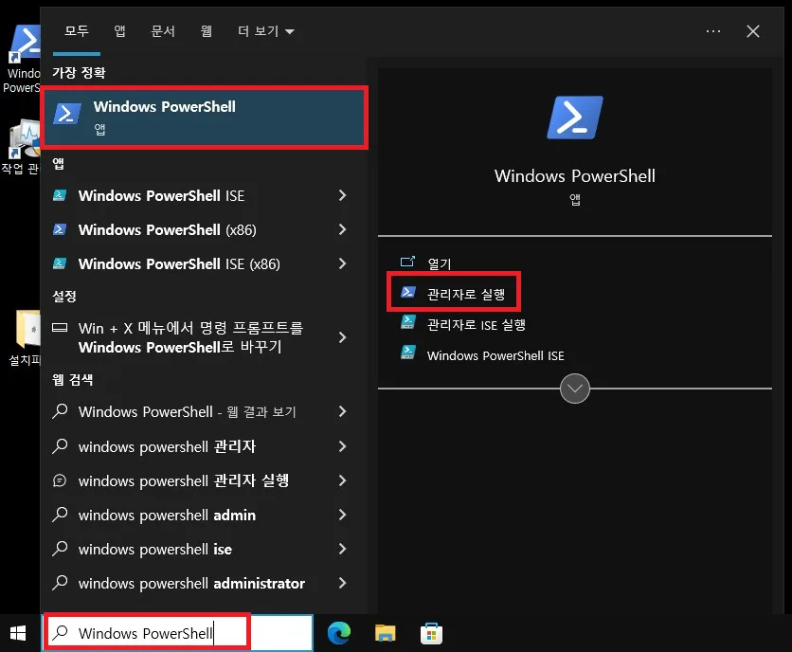Select 'windows powershell 관리자' web suggestion

click(x=167, y=446)
